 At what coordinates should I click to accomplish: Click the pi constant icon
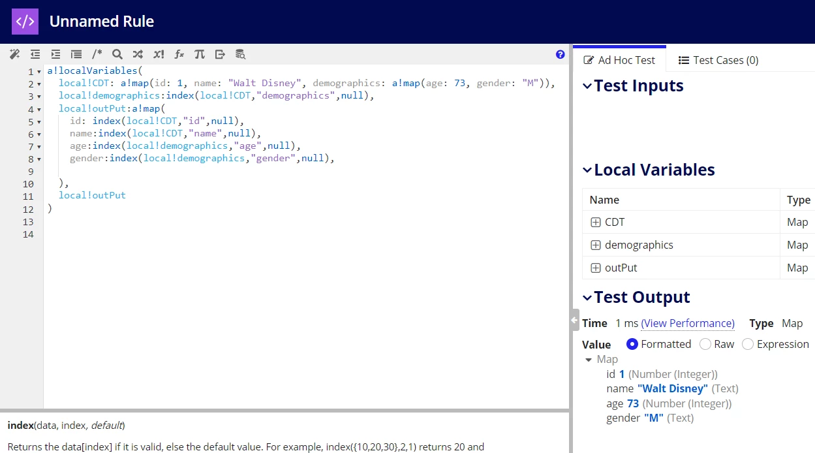coord(200,54)
